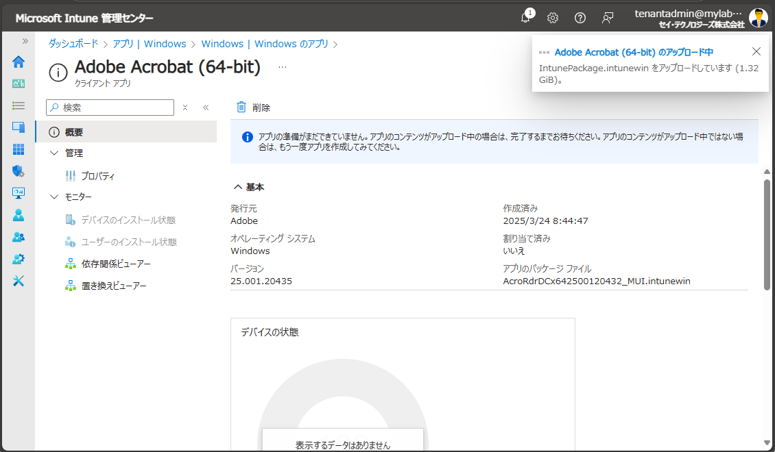Viewport: 775px width, 452px height.
Task: Open the Tenant administration gear icon
Action: coord(19,259)
